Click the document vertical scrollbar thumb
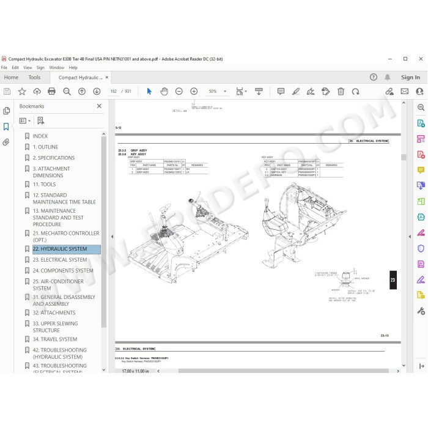 [x=404, y=158]
